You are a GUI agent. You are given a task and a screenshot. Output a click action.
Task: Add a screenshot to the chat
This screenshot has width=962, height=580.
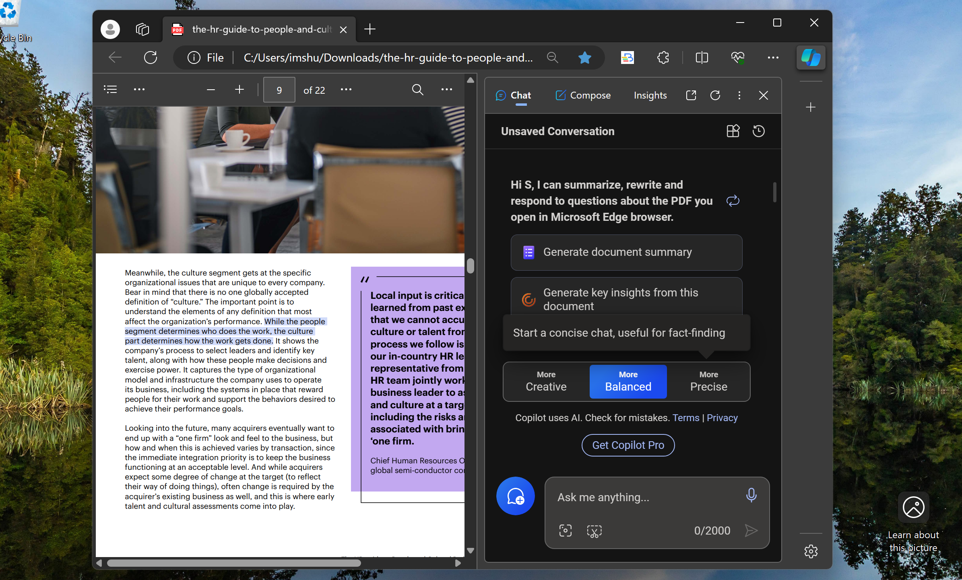click(594, 531)
